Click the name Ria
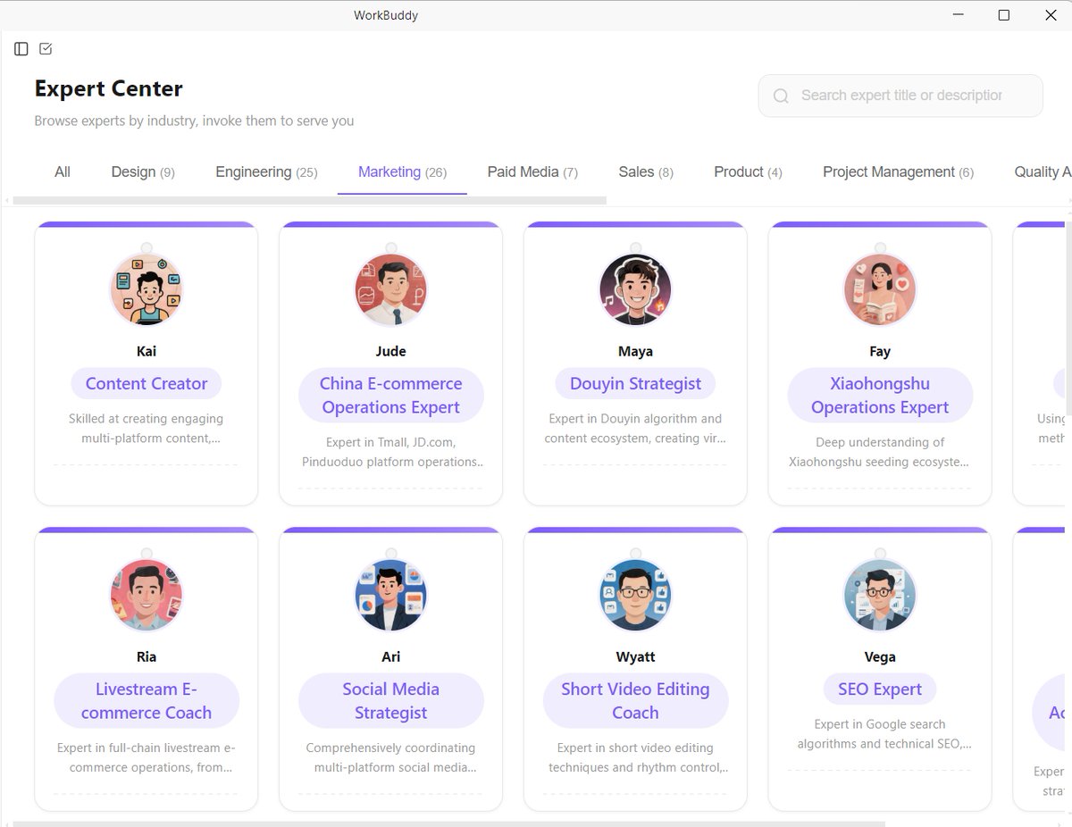This screenshot has height=827, width=1072. coord(147,657)
